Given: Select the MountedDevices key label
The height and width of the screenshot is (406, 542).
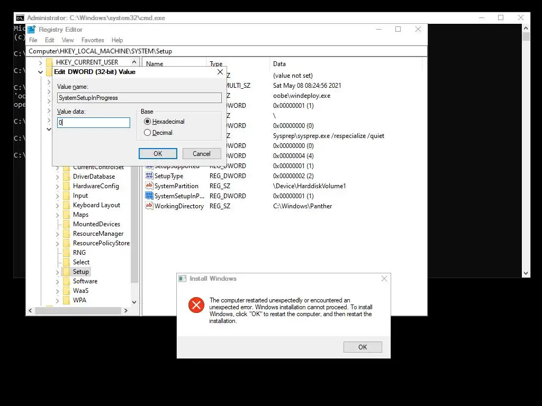Looking at the screenshot, I should (x=96, y=224).
